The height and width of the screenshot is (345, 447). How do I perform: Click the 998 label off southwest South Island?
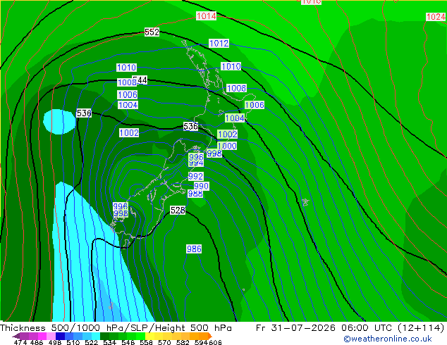121,213
